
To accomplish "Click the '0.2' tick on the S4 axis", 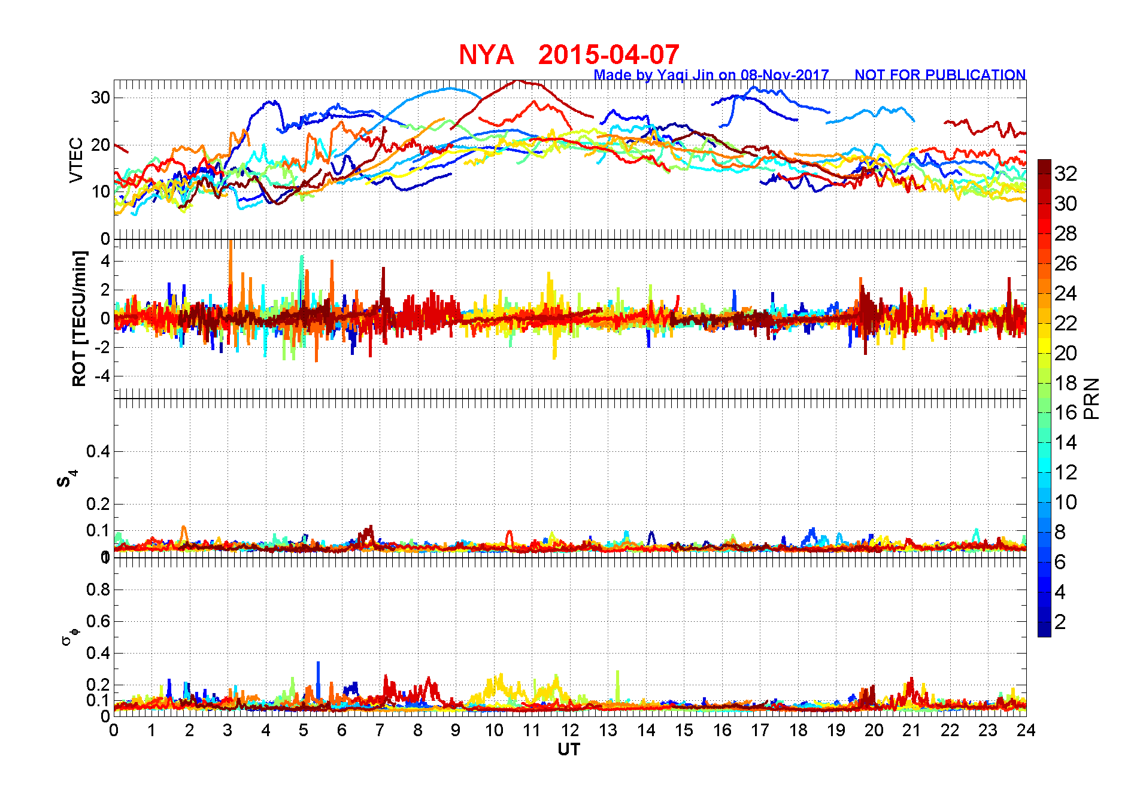I will (x=98, y=504).
